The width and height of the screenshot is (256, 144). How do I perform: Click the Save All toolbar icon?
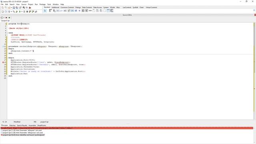click(17, 8)
